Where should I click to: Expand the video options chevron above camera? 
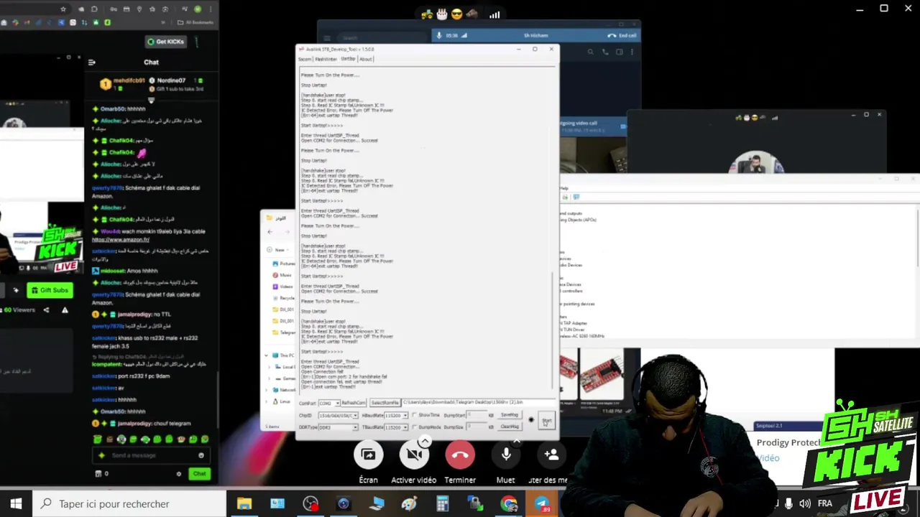tap(425, 440)
